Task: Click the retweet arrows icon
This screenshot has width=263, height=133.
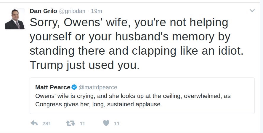Action: pos(71,123)
